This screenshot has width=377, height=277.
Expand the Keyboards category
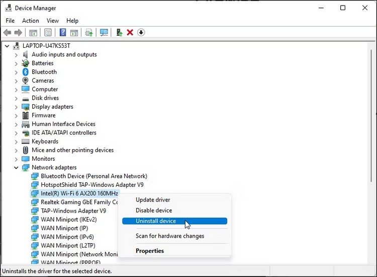(16, 142)
